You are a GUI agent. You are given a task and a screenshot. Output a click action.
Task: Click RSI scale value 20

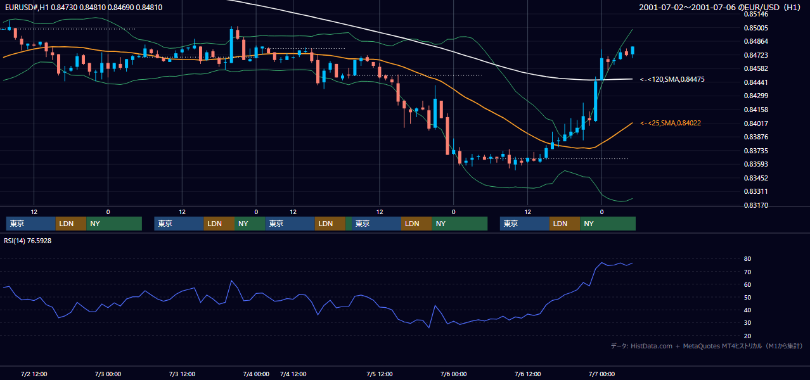pyautogui.click(x=747, y=336)
